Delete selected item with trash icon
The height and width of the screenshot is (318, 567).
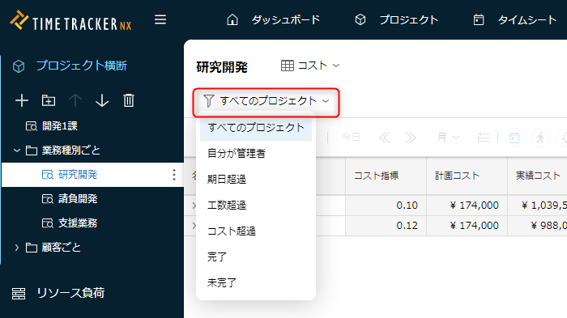click(129, 100)
